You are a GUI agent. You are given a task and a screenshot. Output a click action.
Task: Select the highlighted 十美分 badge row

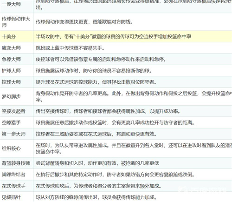(x=116, y=37)
